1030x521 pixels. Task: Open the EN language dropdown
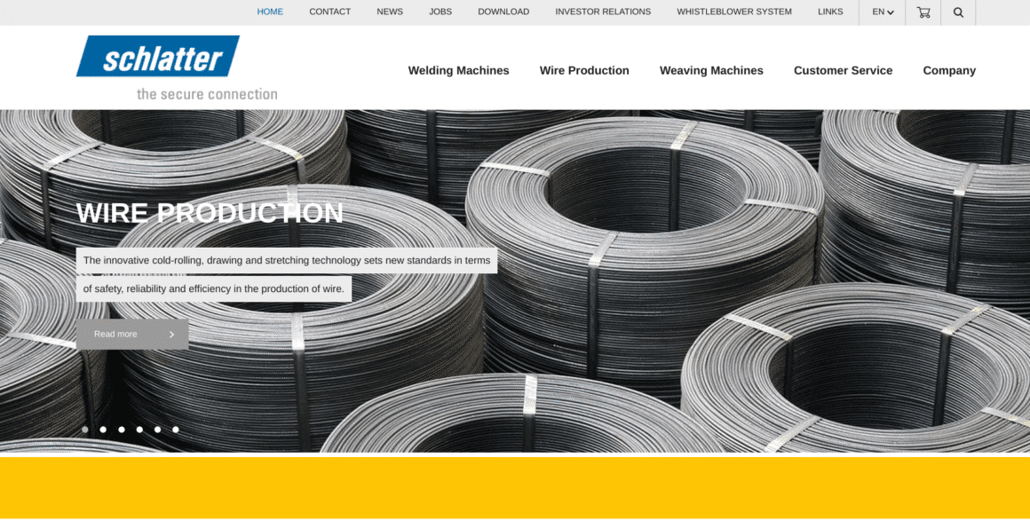point(883,12)
